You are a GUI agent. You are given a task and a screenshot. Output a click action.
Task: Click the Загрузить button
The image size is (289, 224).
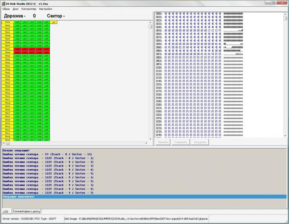[x=199, y=142]
